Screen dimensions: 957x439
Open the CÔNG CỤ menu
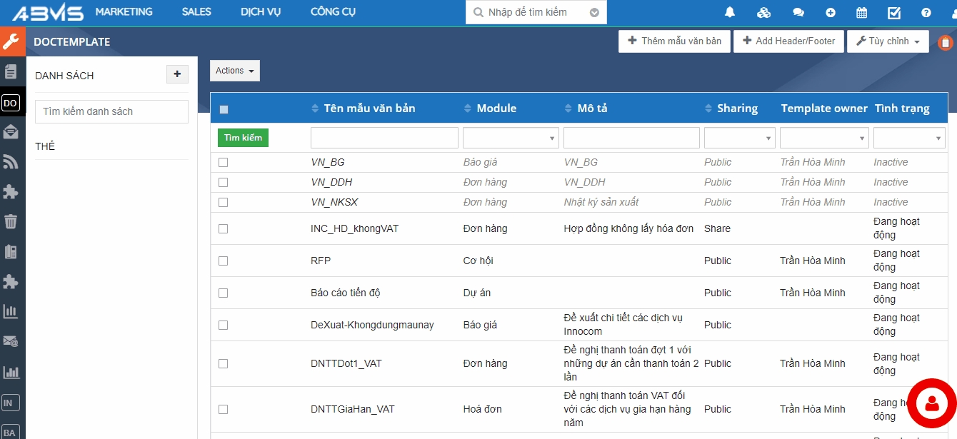point(333,12)
